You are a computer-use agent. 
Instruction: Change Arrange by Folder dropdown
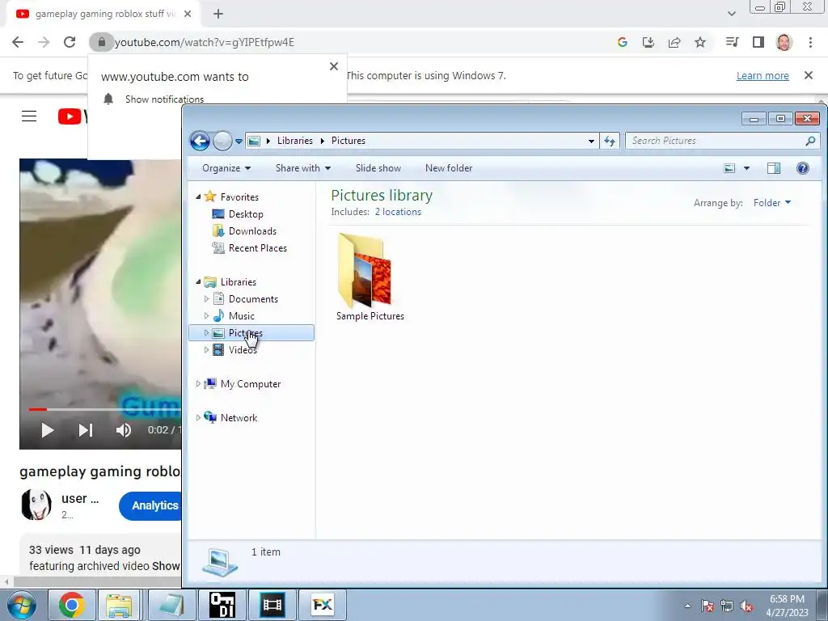[772, 203]
